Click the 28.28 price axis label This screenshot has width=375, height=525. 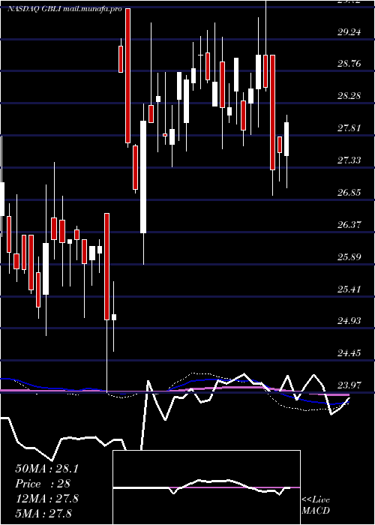point(349,96)
